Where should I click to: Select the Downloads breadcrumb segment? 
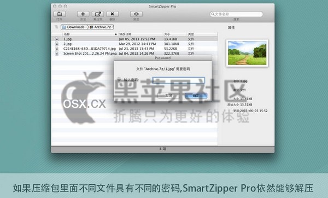(73, 27)
